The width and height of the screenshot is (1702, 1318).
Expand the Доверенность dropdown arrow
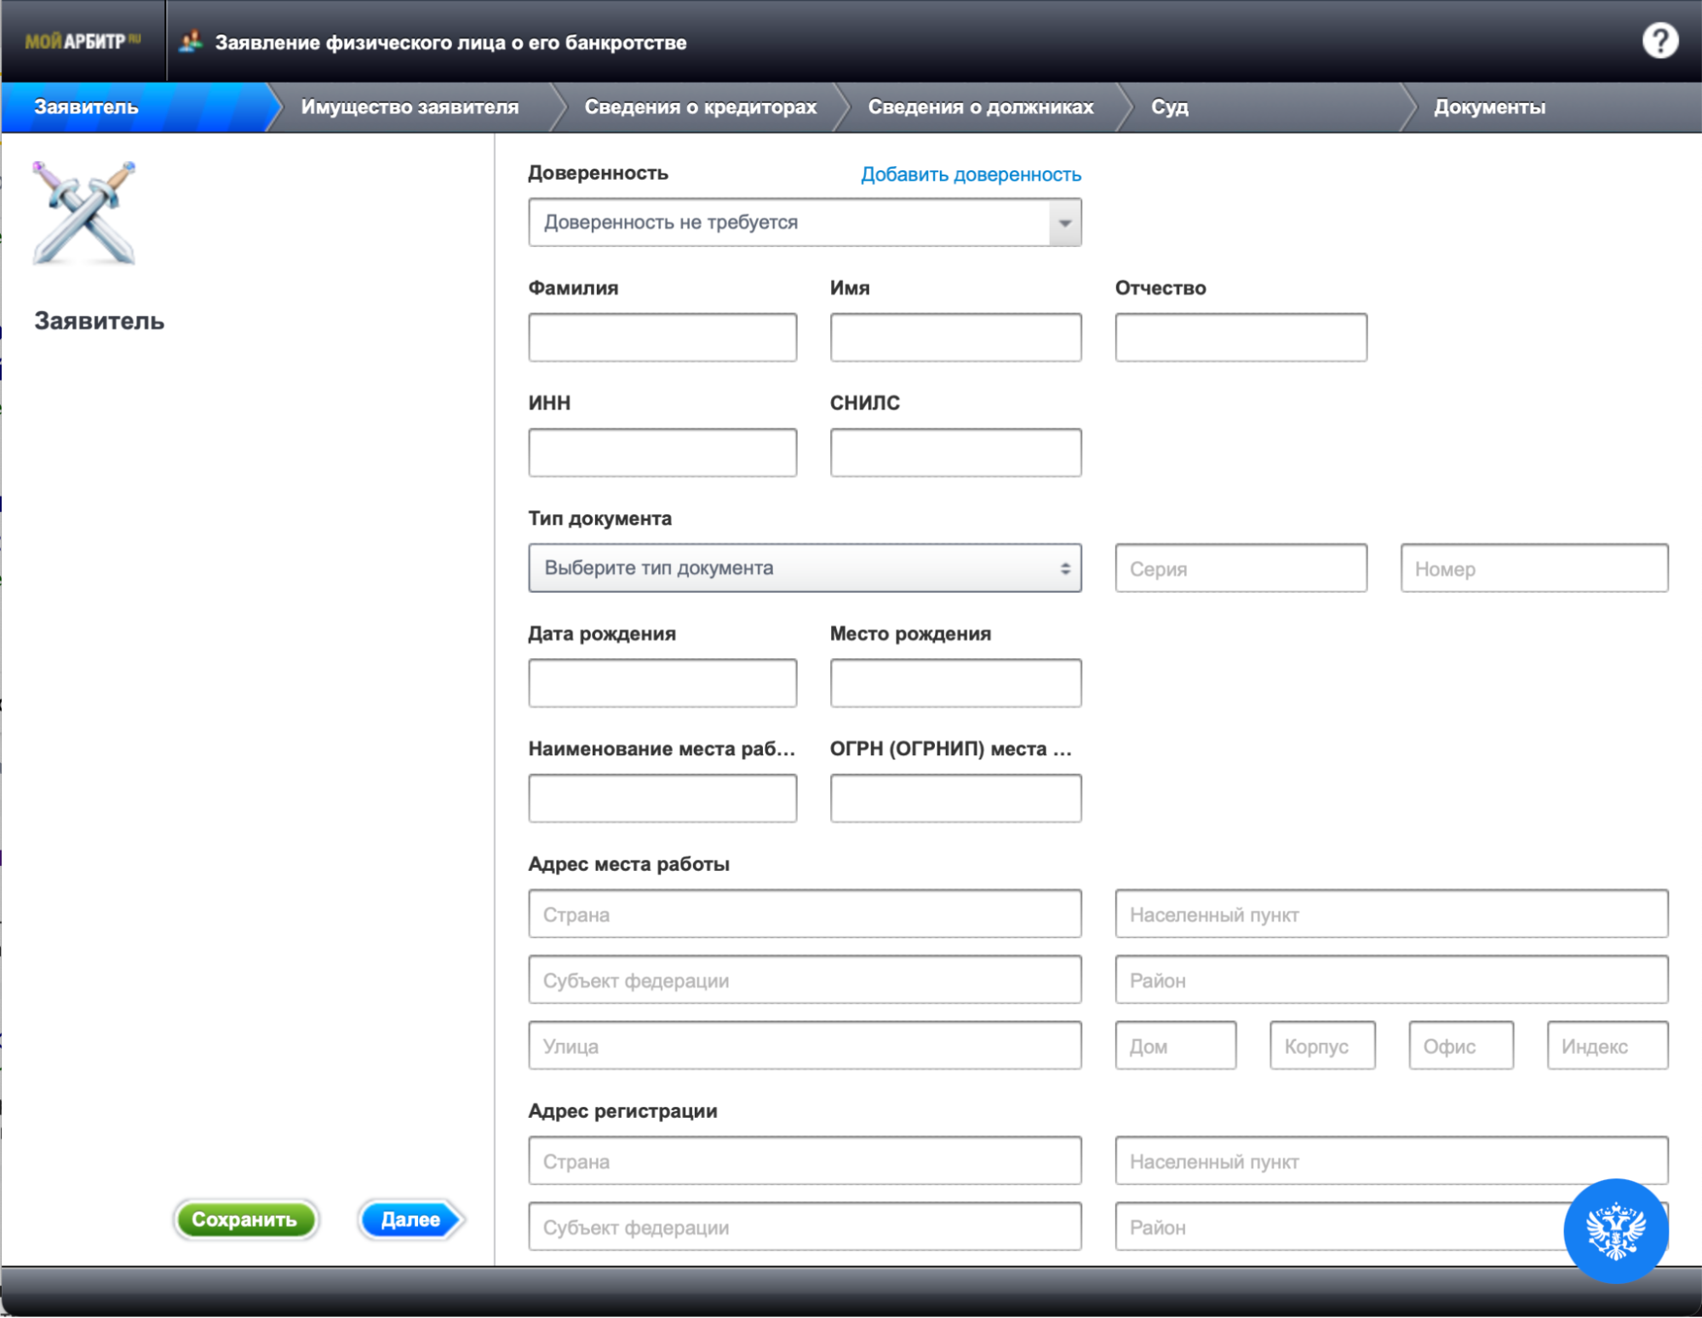point(1064,223)
